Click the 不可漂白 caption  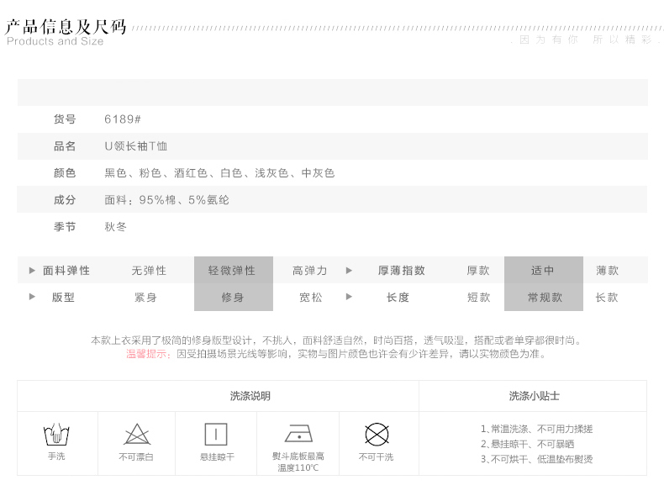pyautogui.click(x=136, y=456)
